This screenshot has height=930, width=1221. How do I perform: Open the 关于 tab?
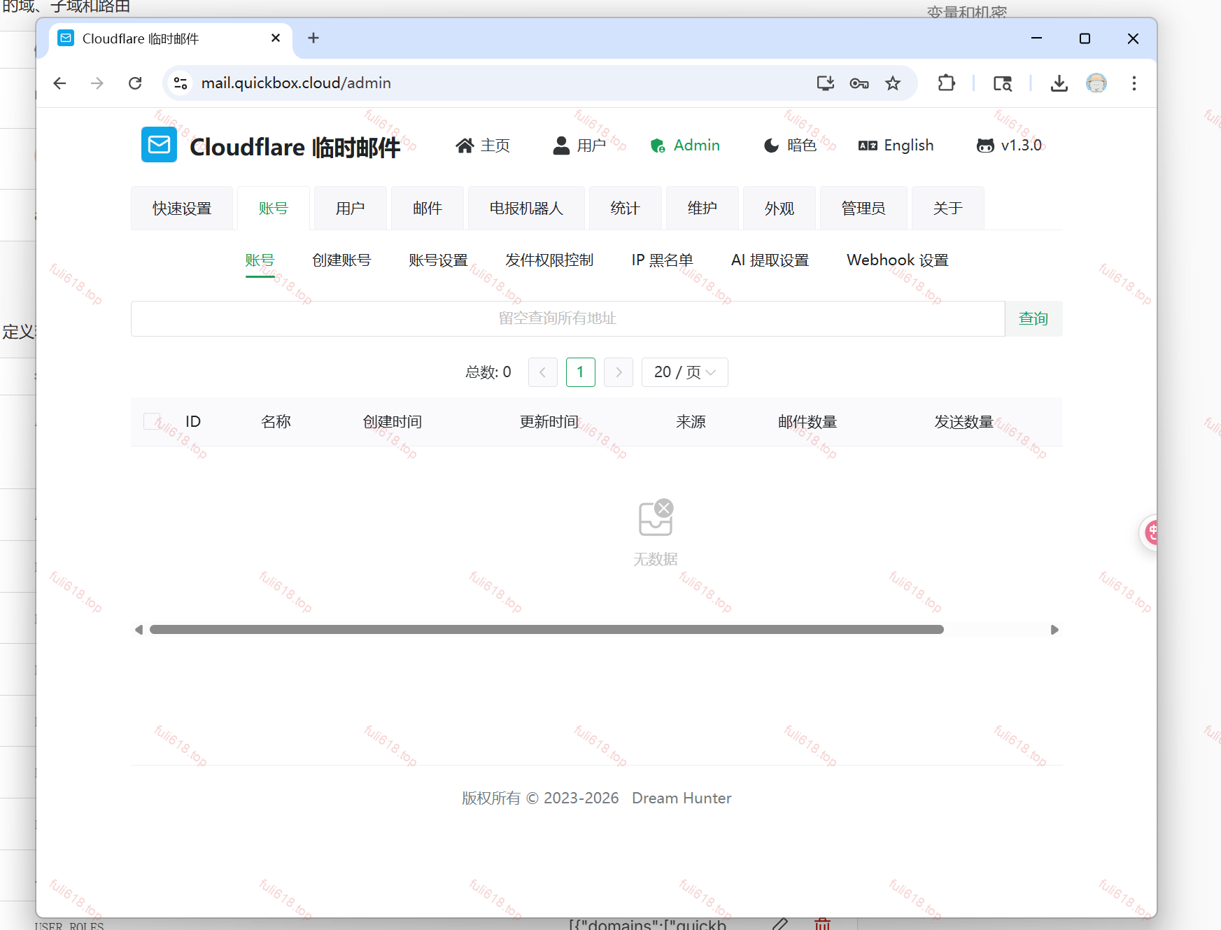[x=948, y=209]
